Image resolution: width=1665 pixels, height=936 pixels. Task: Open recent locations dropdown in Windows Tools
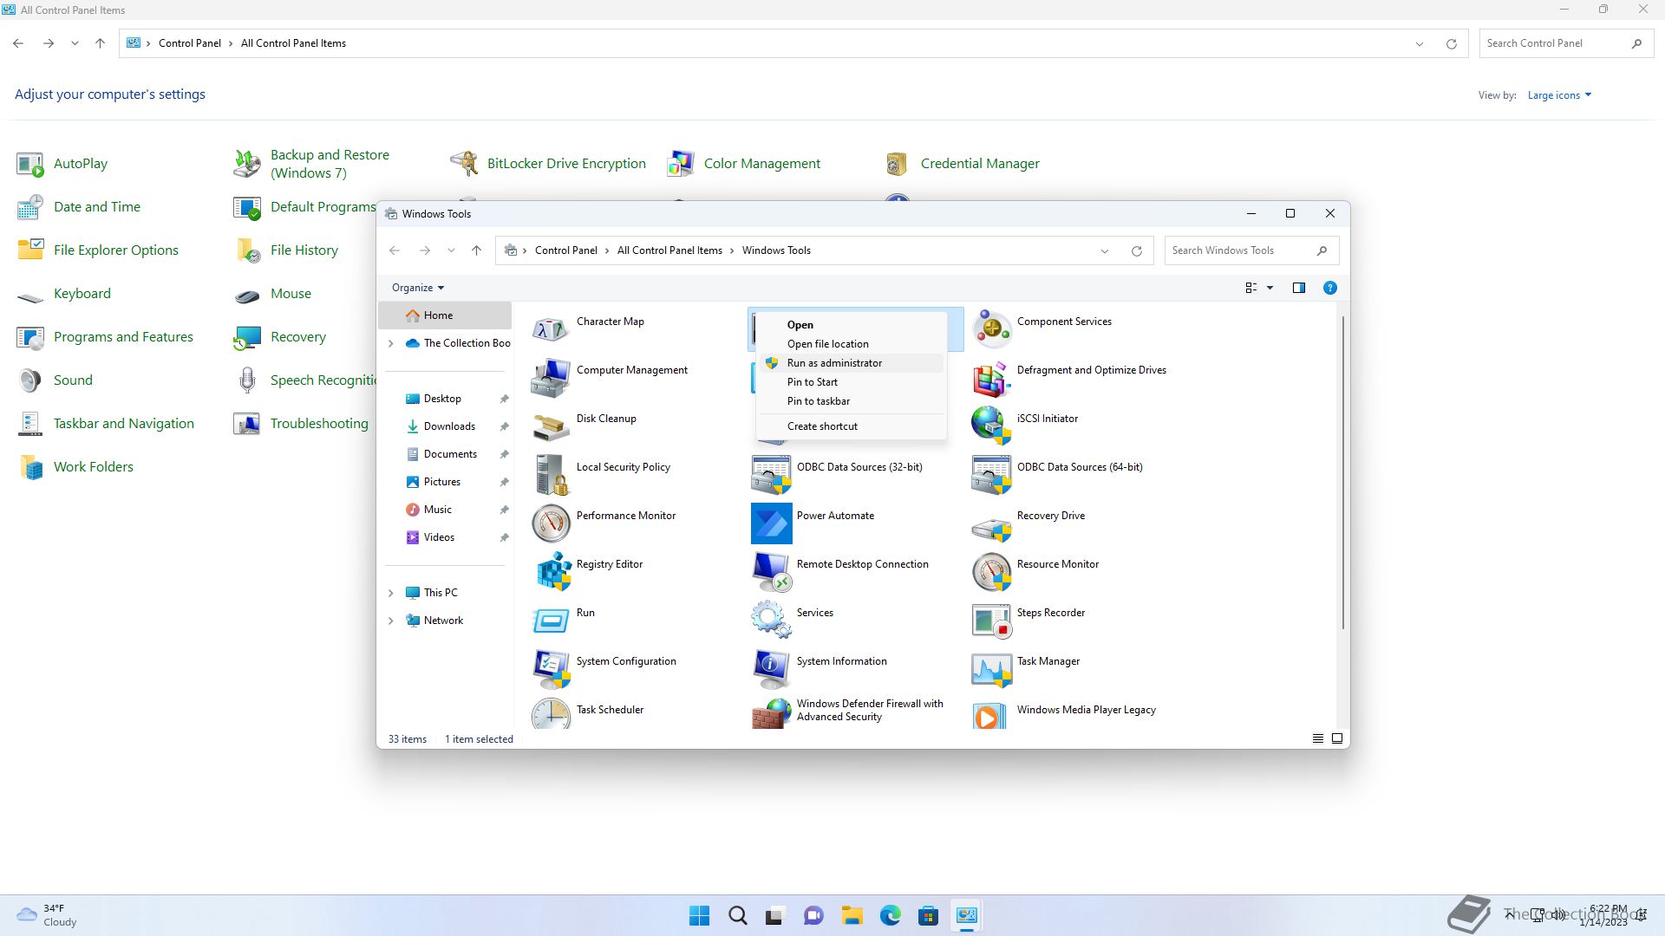(x=451, y=250)
